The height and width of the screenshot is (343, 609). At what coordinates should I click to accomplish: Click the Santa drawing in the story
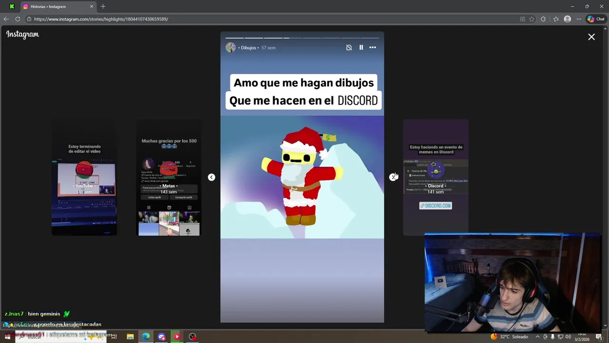point(302,177)
